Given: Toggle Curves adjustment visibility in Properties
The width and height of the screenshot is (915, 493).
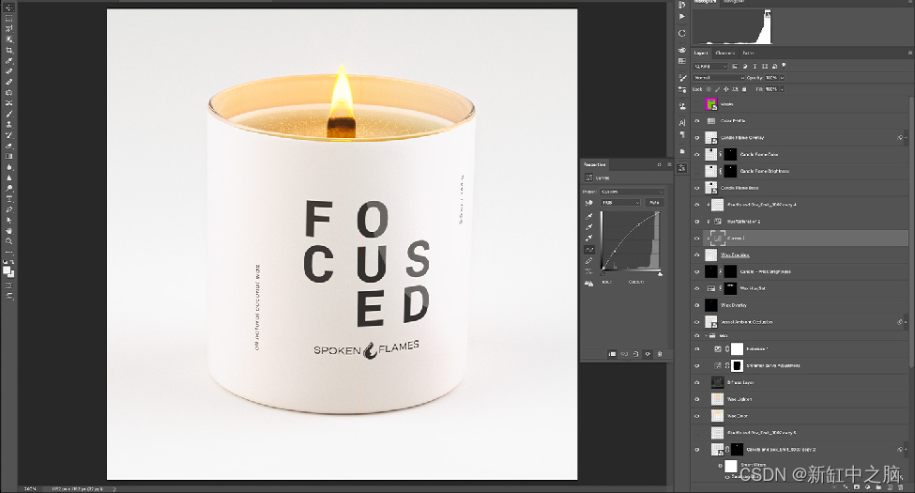Looking at the screenshot, I should pyautogui.click(x=648, y=354).
